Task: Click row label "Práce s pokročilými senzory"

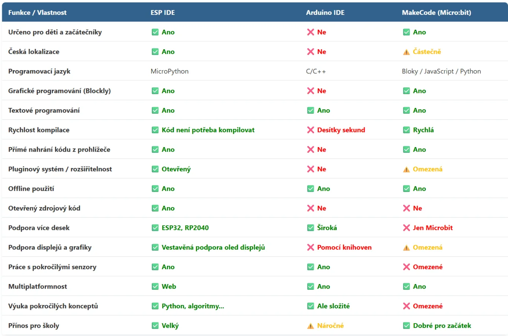Action: tap(52, 267)
